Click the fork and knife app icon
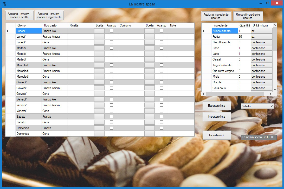The width and height of the screenshot is (284, 189). pyautogui.click(x=4, y=4)
